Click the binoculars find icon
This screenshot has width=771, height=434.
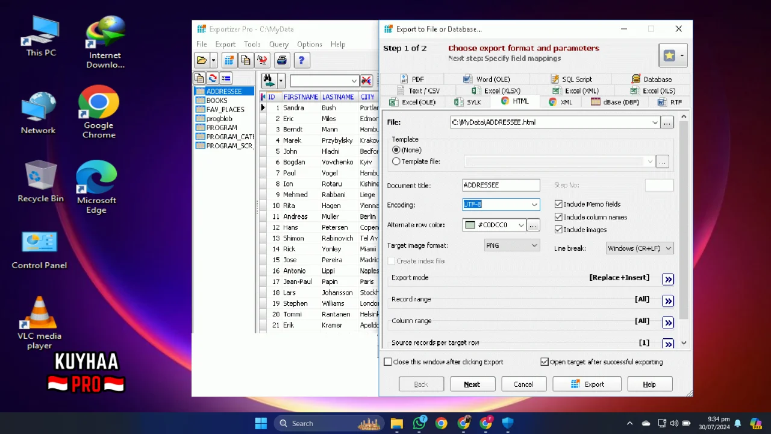[269, 80]
